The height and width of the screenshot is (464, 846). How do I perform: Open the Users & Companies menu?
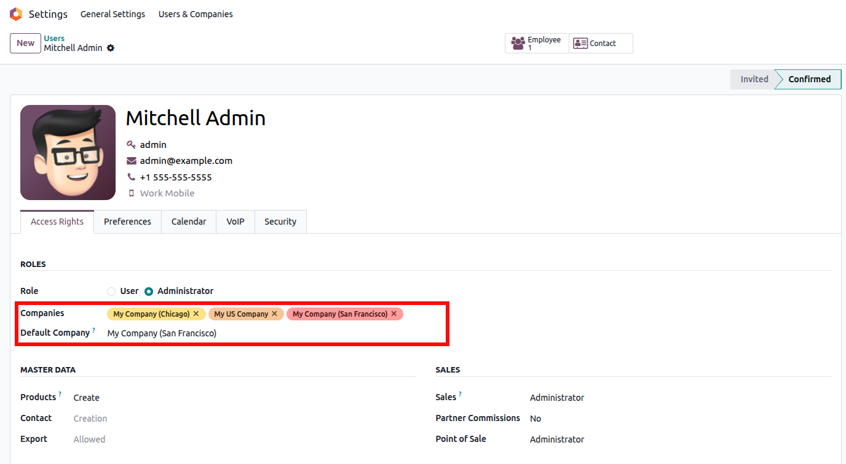click(x=196, y=14)
